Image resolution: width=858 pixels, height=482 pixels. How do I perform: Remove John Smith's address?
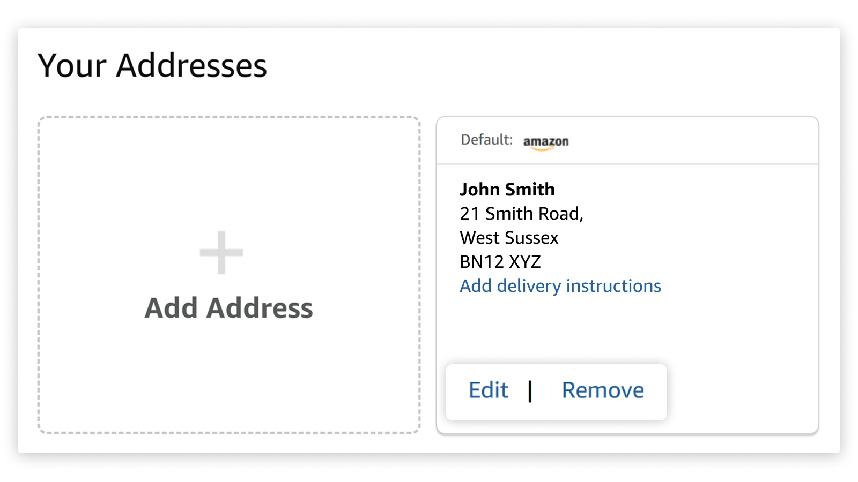tap(603, 390)
